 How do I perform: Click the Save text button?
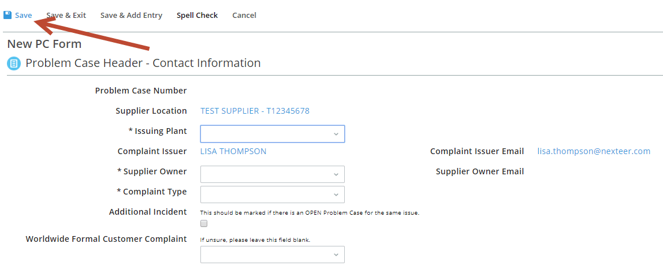click(x=23, y=15)
